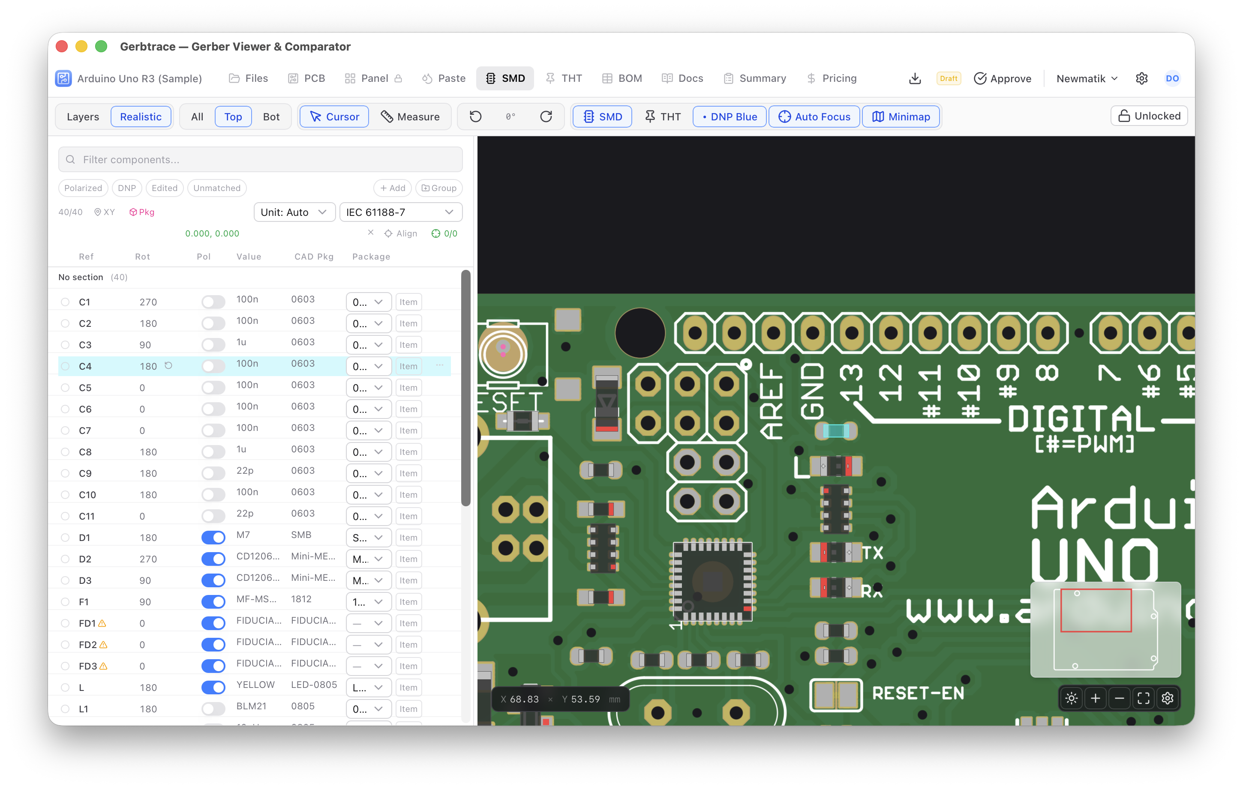Screen dimensions: 1243x789
Task: Click the + Add button
Action: point(392,188)
